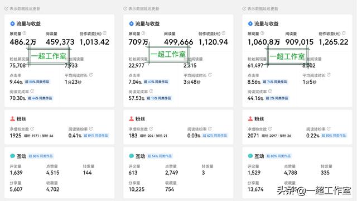
Task: Click the 同类作品 badge beside 7.04%
Action: [156, 82]
